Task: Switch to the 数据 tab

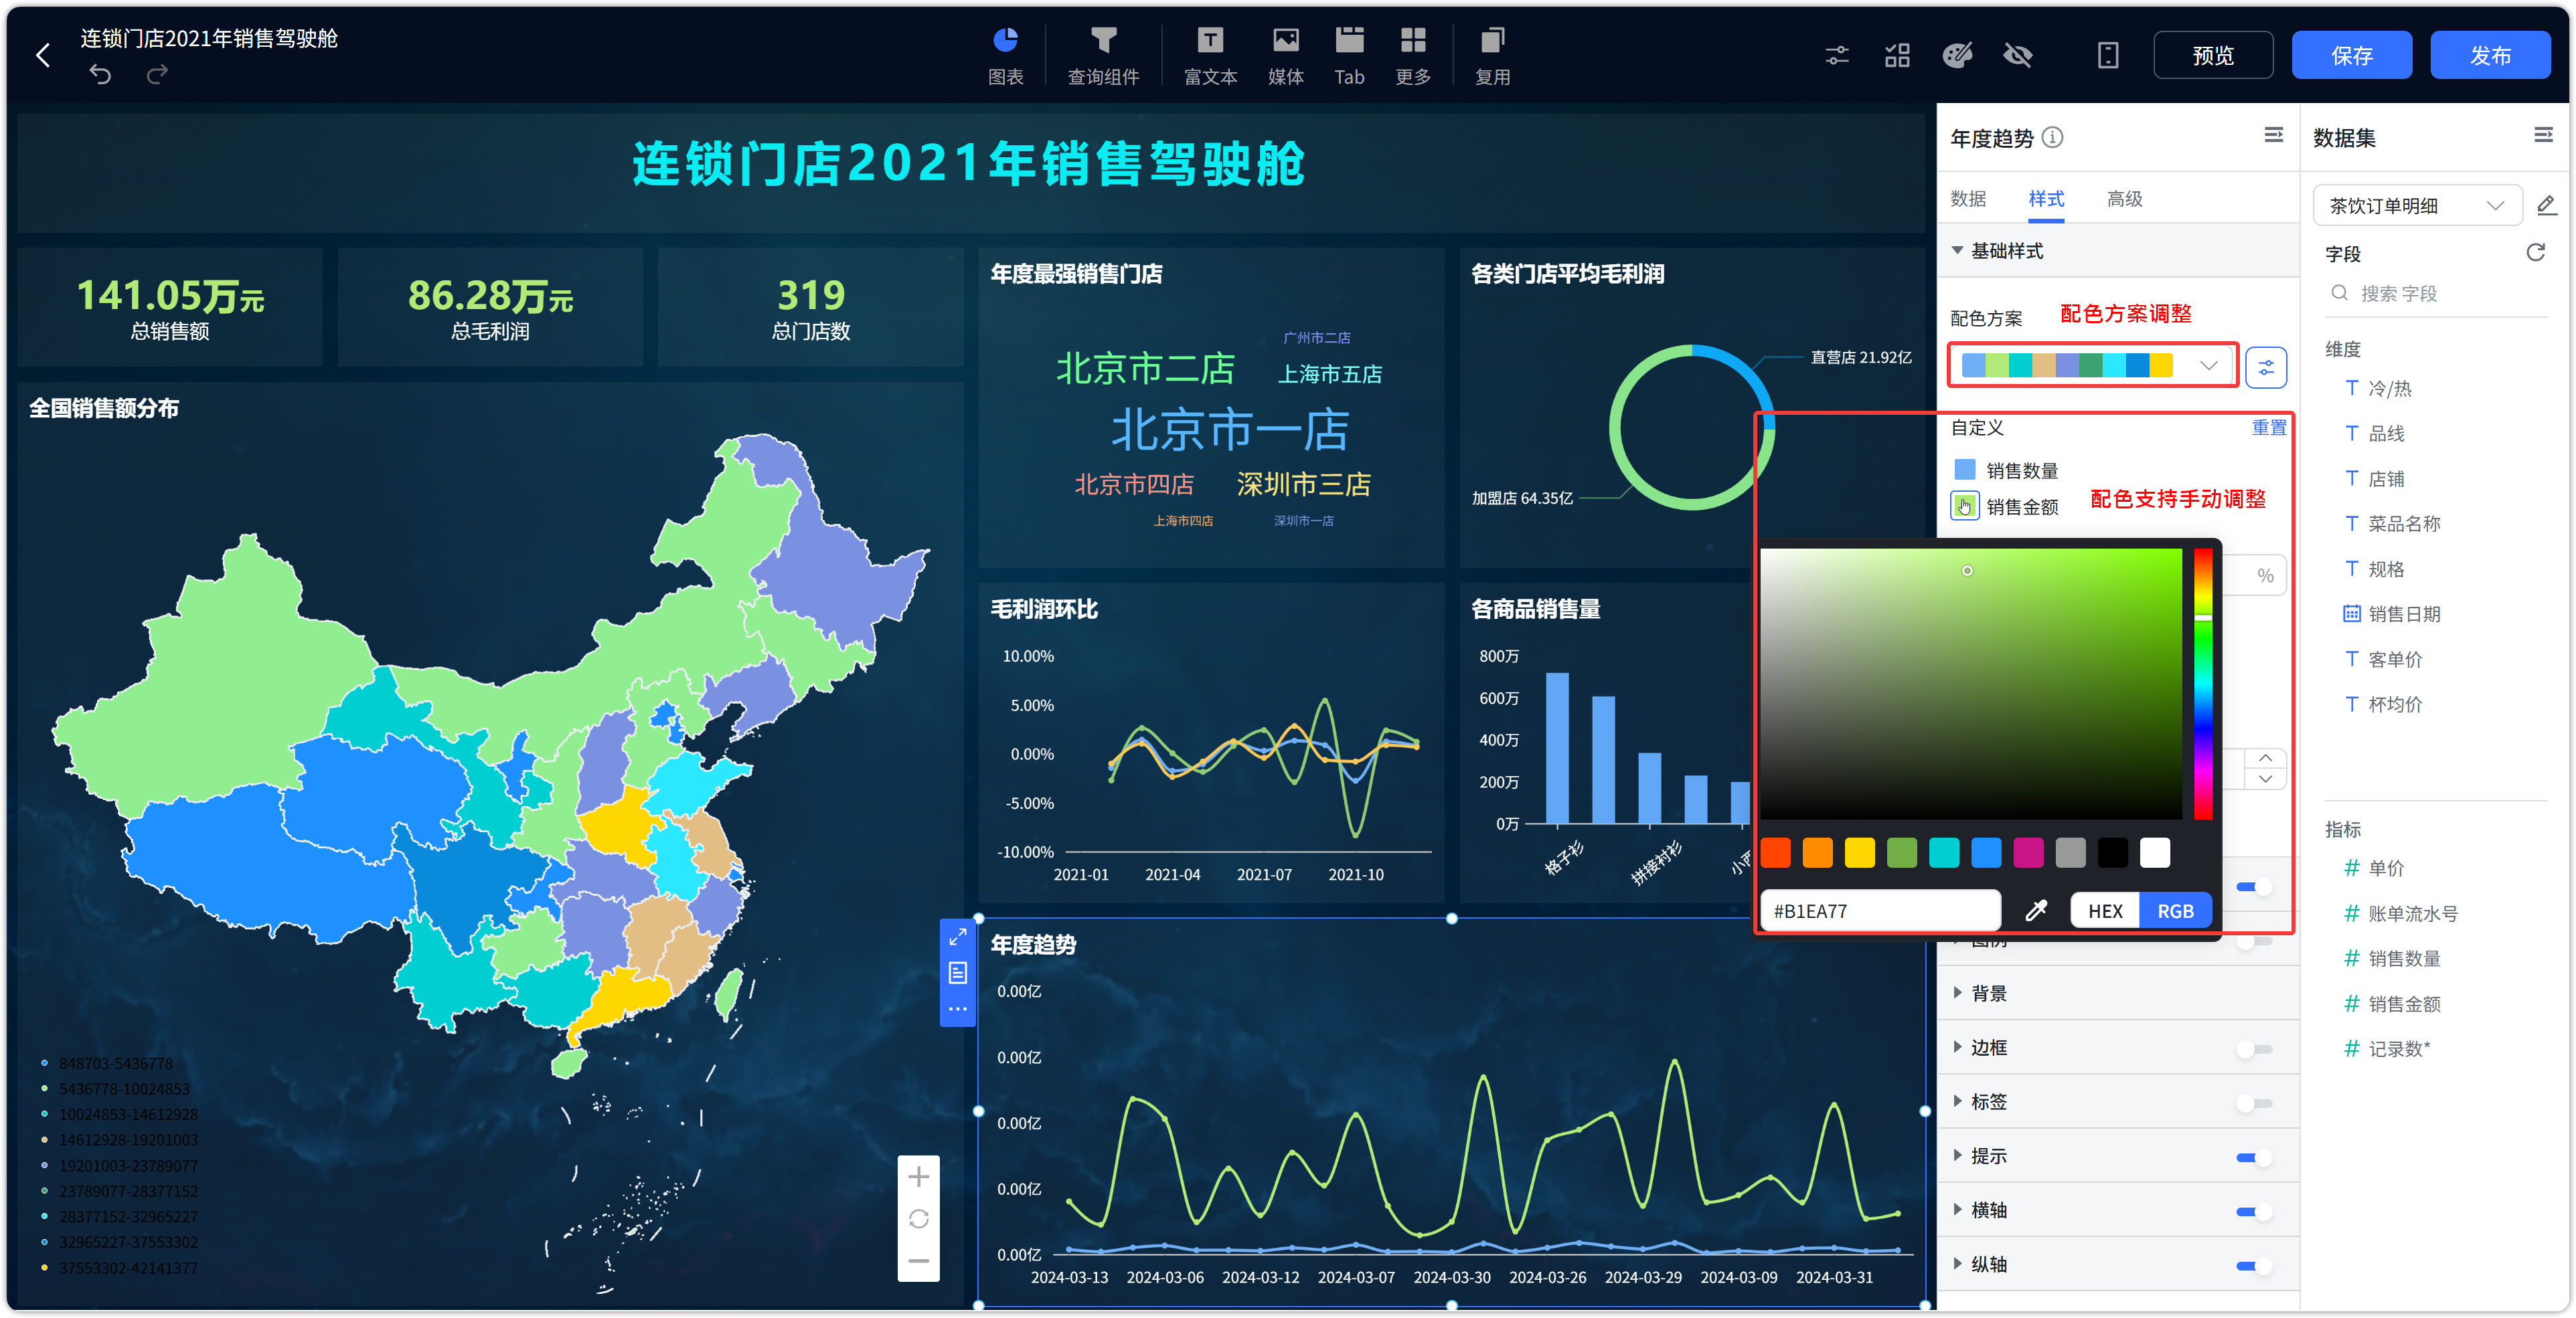Action: pos(1968,198)
